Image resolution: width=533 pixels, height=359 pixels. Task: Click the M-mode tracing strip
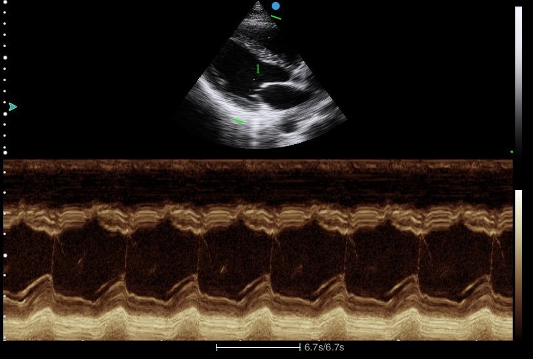click(x=258, y=250)
